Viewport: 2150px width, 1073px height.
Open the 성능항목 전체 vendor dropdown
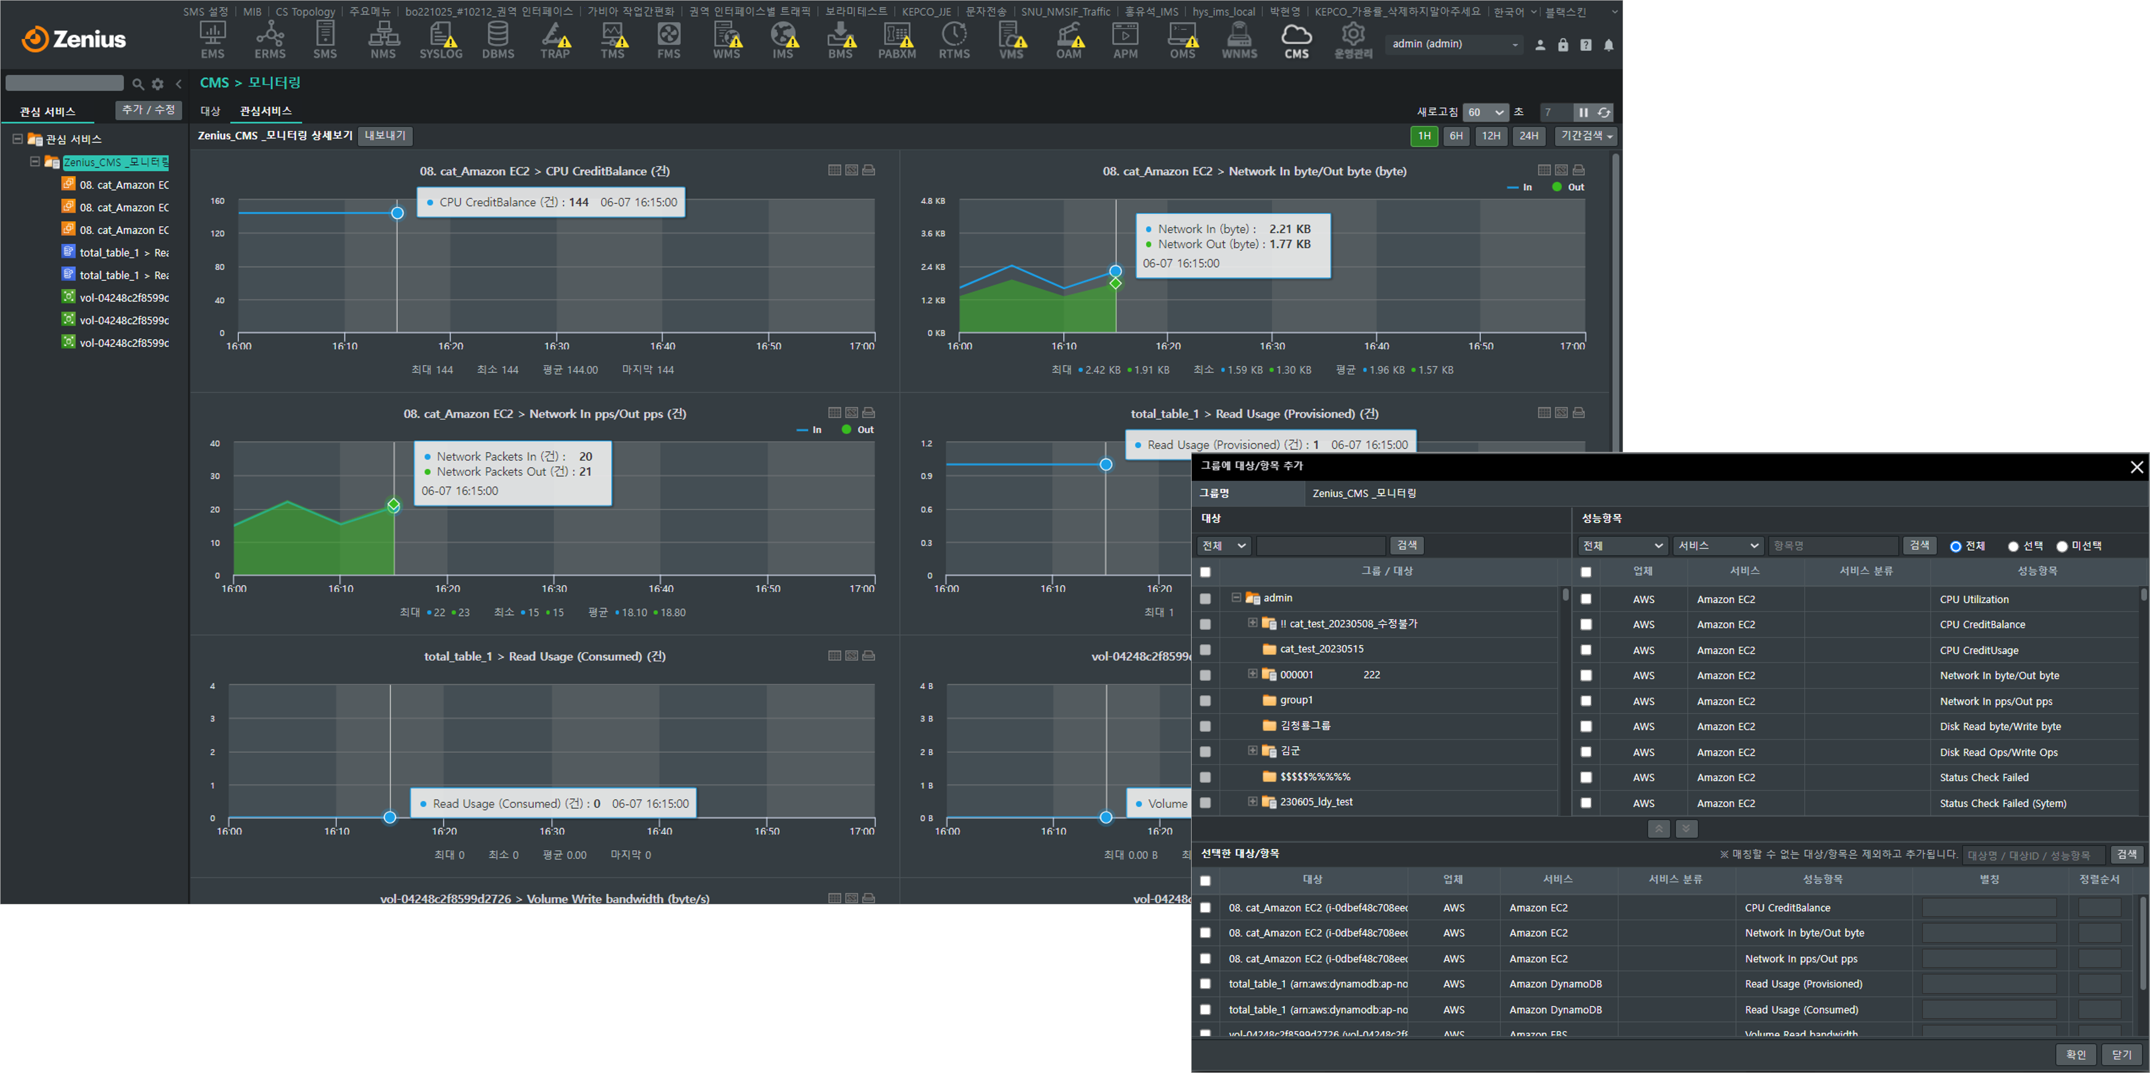coord(1623,545)
